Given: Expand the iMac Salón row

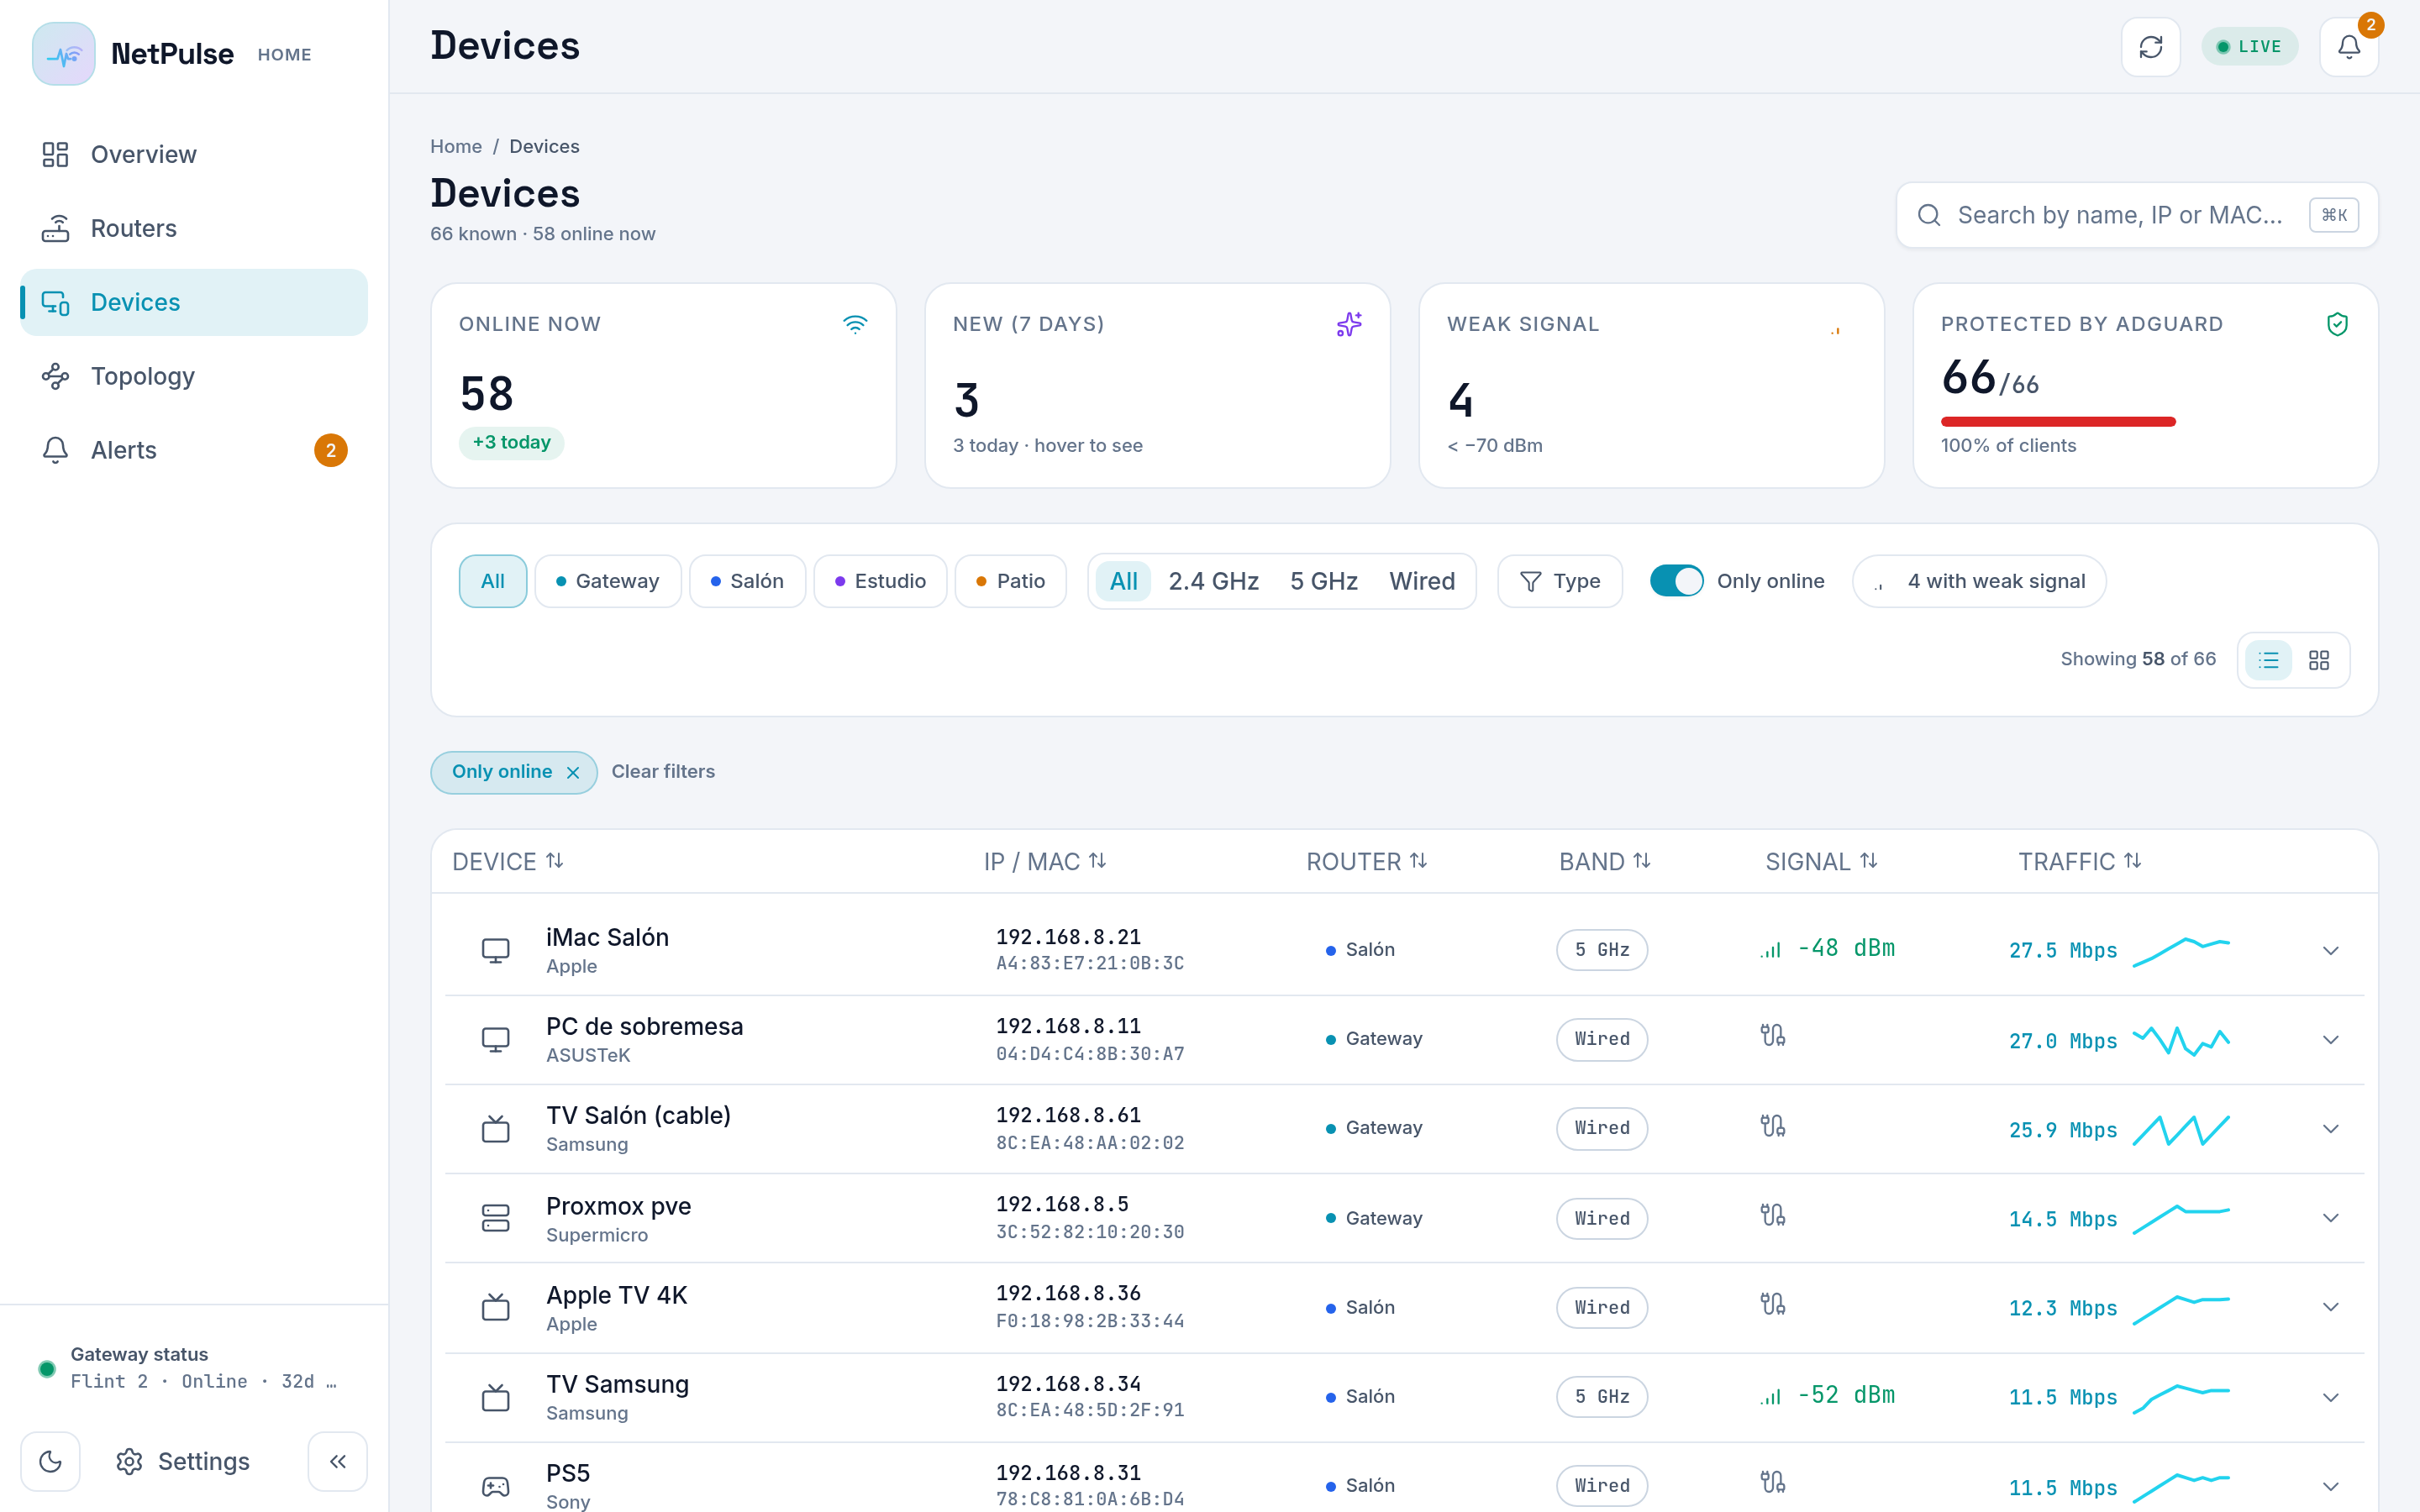Looking at the screenshot, I should pyautogui.click(x=2331, y=950).
